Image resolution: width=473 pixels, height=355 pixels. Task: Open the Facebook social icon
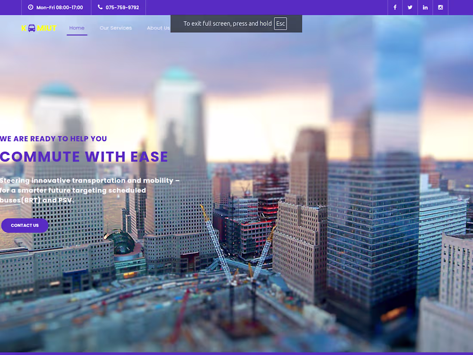395,7
